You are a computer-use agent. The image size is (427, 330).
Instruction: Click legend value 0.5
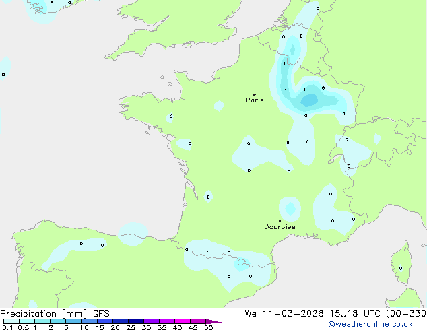[x=24, y=327]
